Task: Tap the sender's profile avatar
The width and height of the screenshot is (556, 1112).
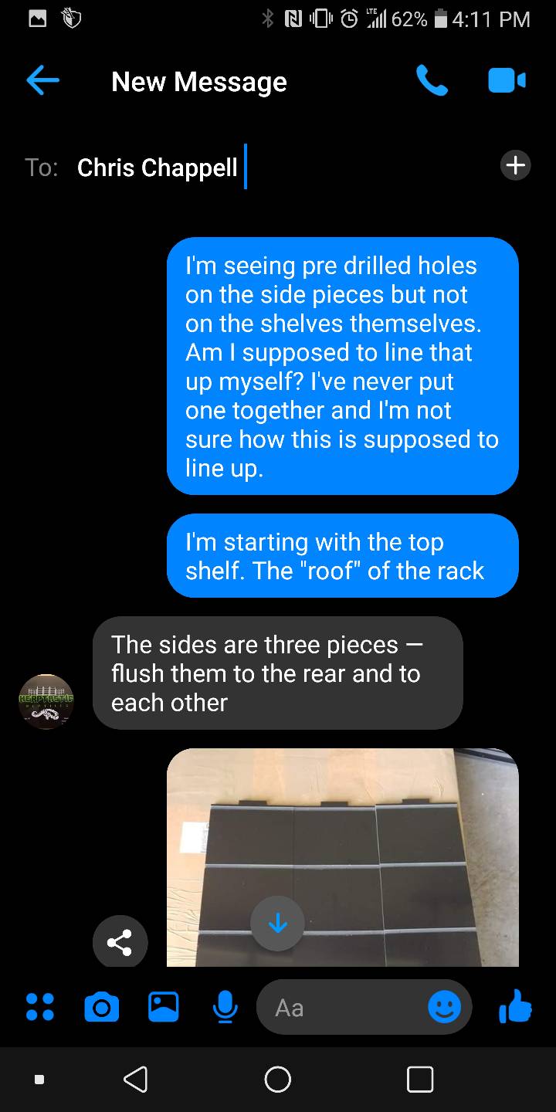Action: [x=46, y=701]
